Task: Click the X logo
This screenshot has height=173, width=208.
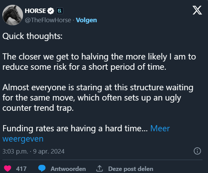Action: [x=197, y=11]
